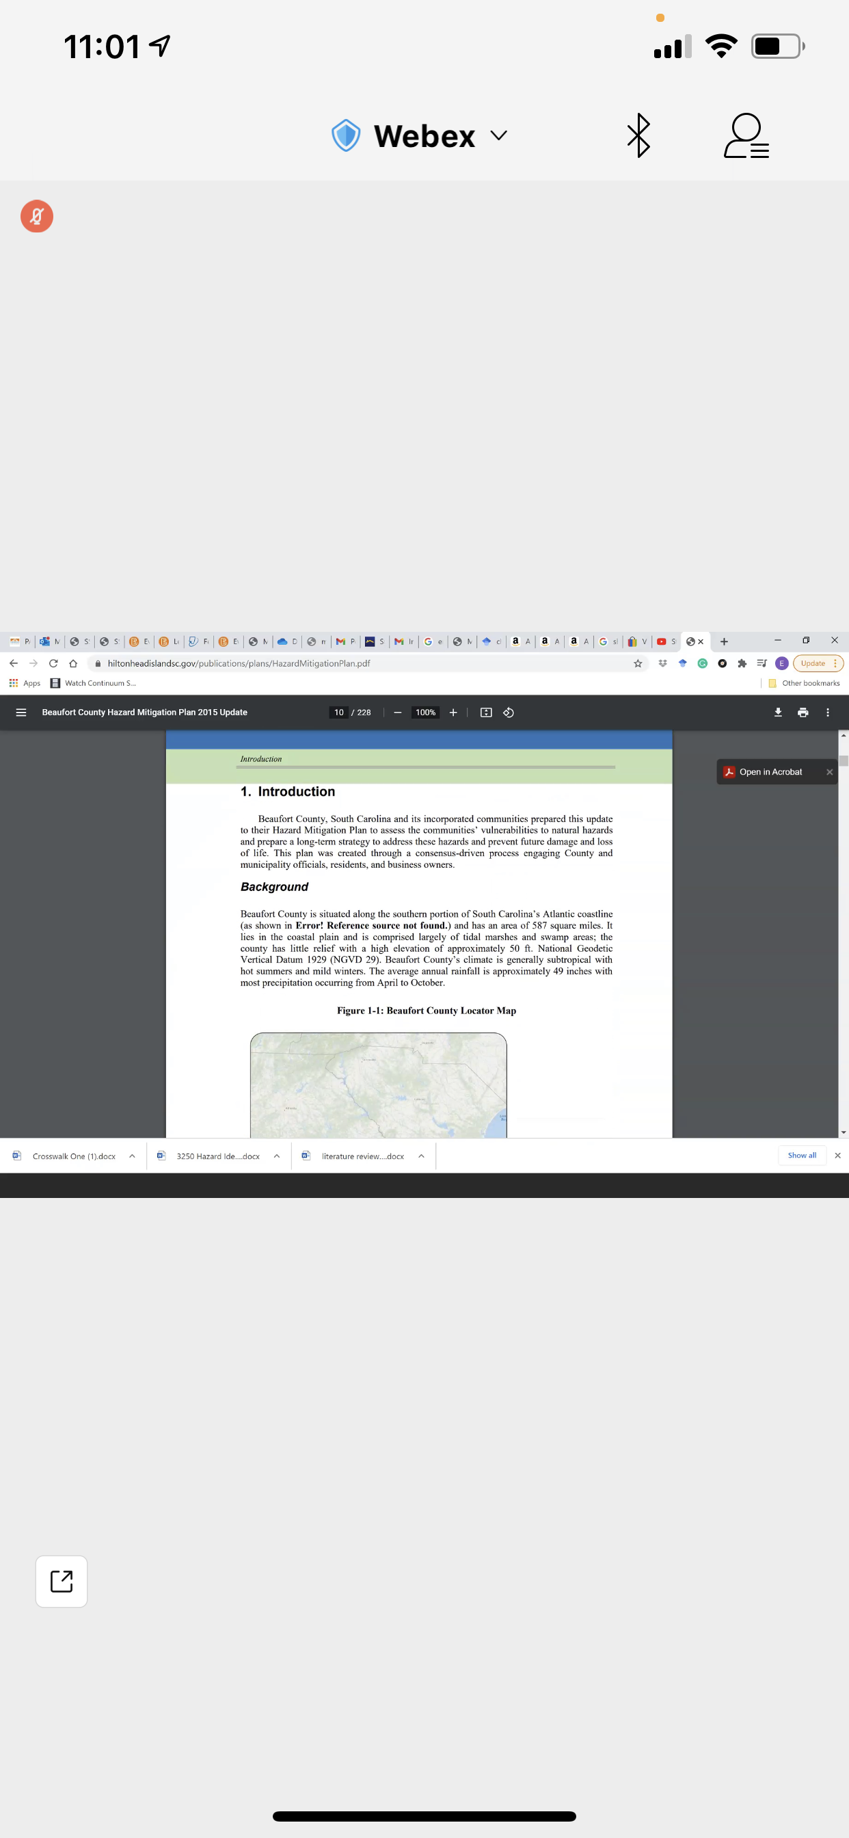Expand options for literature review.docx download
The height and width of the screenshot is (1838, 849).
pos(422,1156)
